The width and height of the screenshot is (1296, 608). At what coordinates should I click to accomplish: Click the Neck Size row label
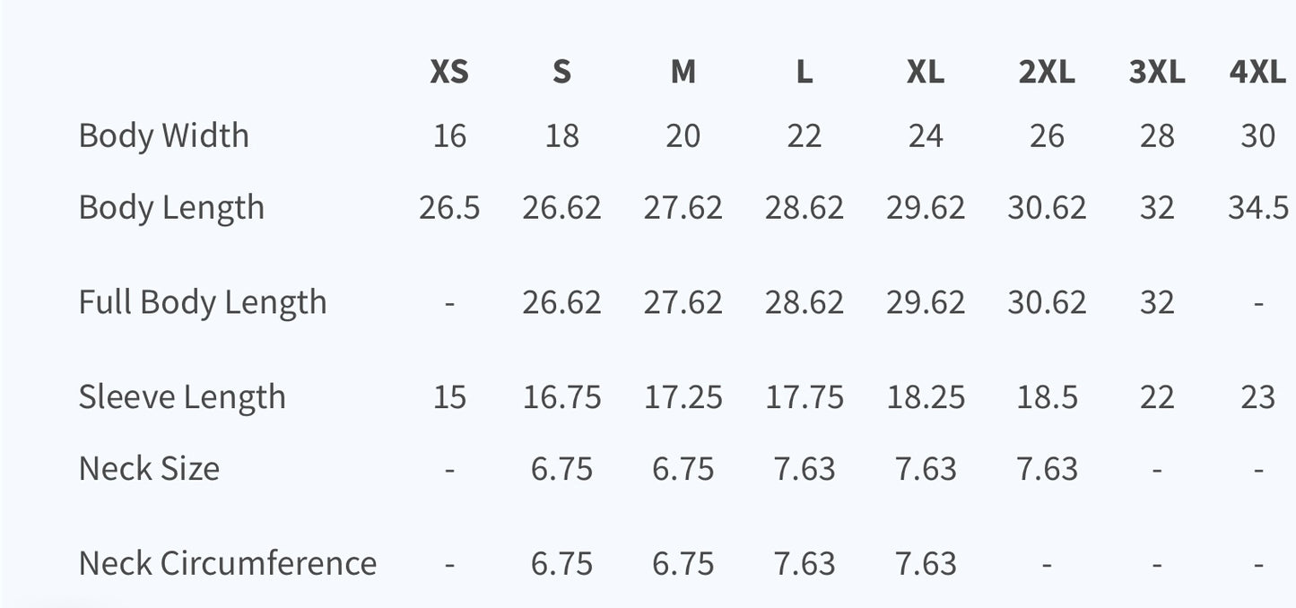[149, 468]
